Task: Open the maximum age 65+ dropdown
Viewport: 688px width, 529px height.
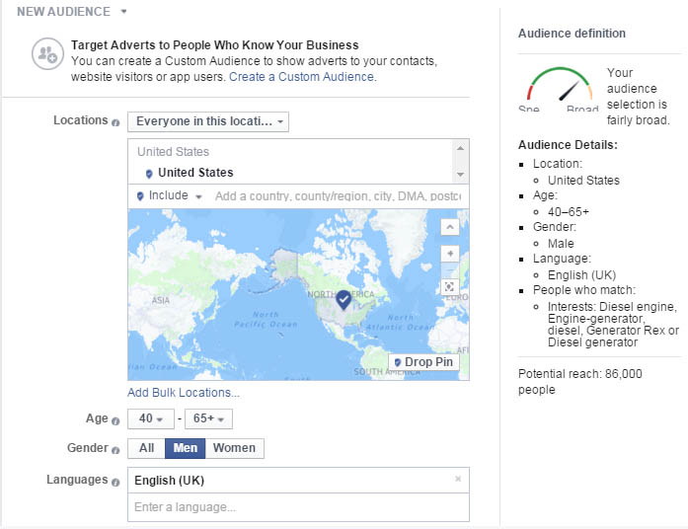Action: coord(208,418)
